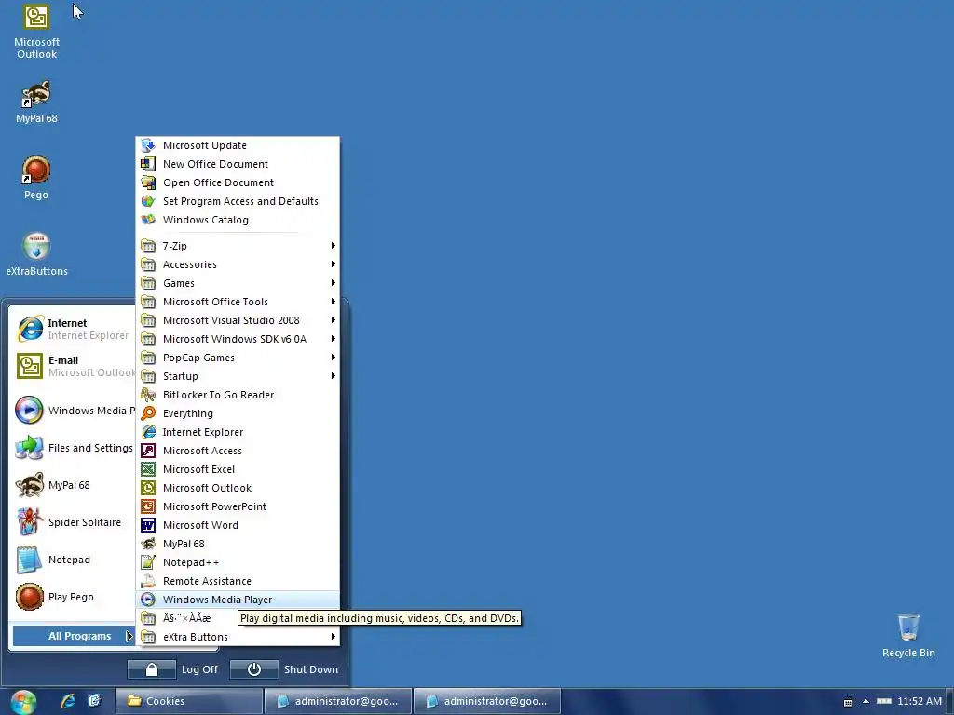The height and width of the screenshot is (715, 954).
Task: Click the Internet Explorer icon in All Programs
Action: (148, 432)
